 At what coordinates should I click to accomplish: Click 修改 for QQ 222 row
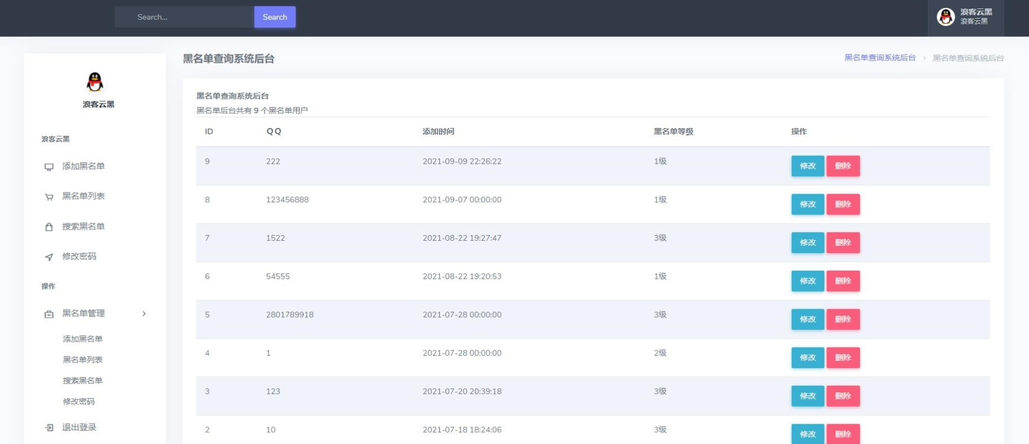(808, 166)
